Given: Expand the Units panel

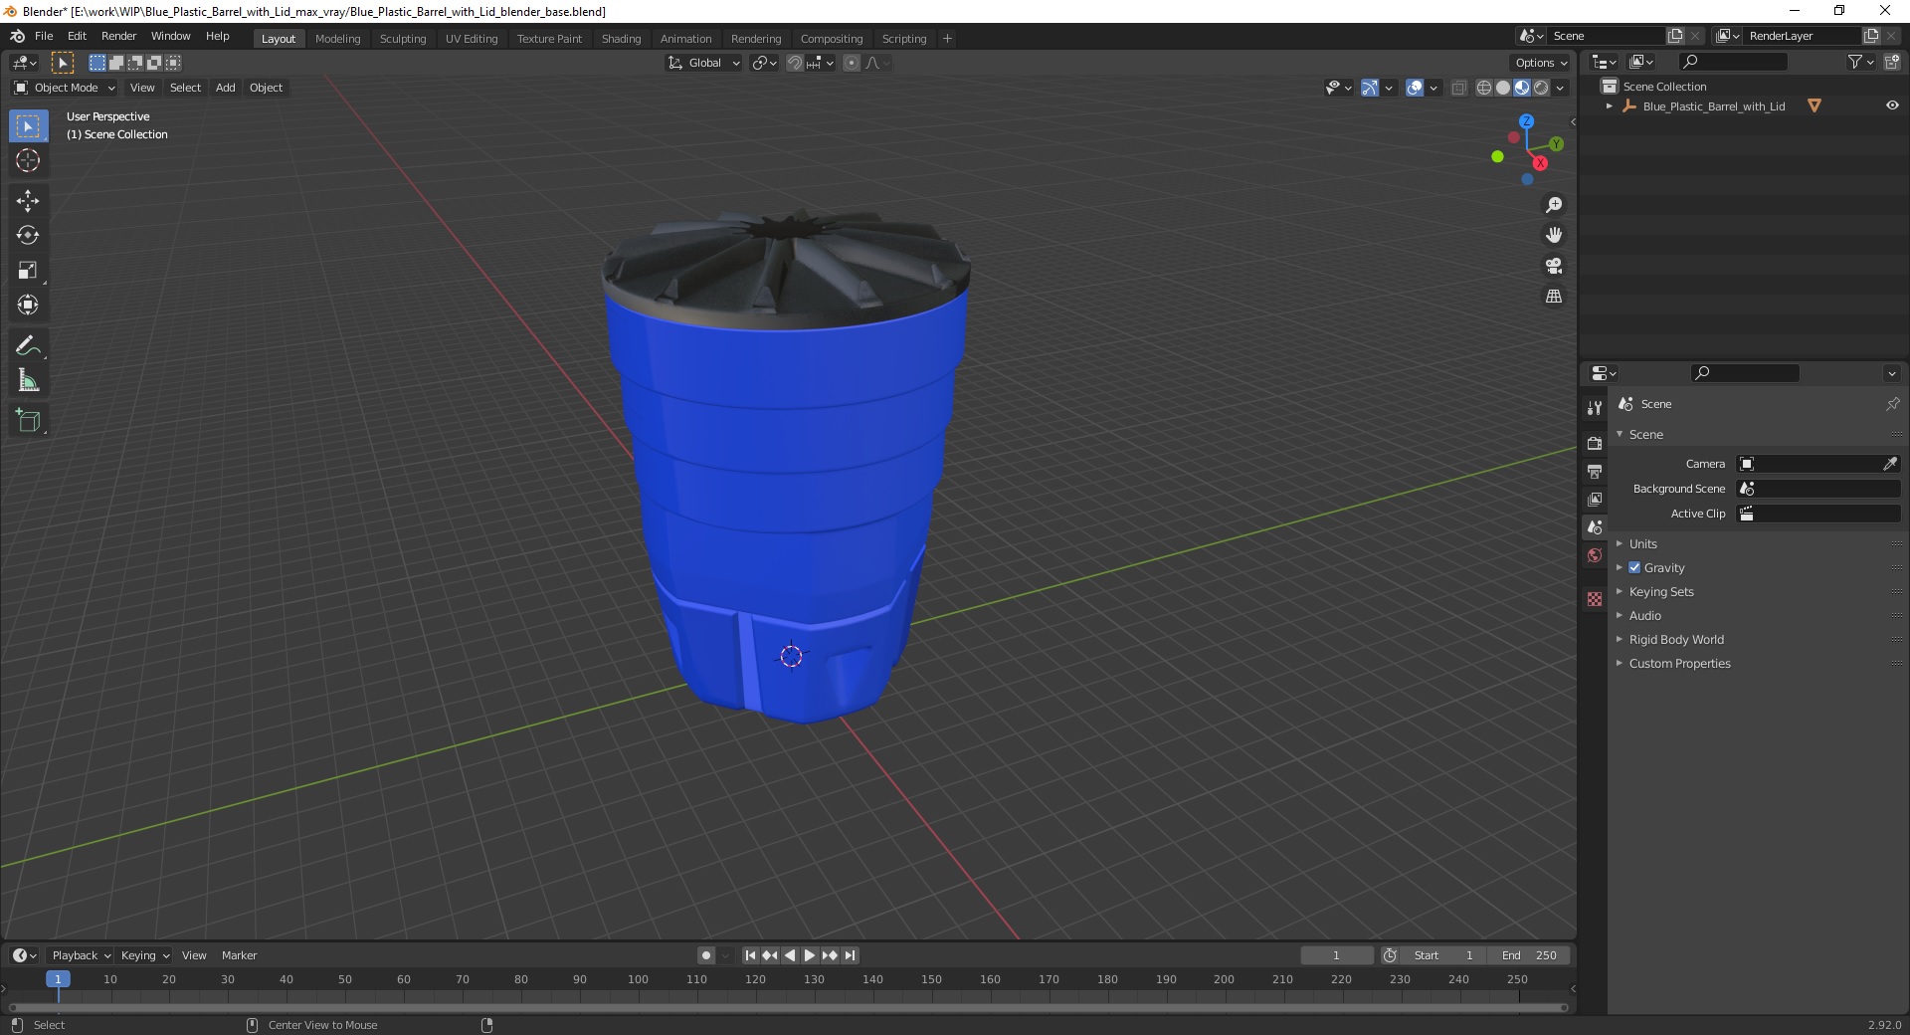Looking at the screenshot, I should (x=1642, y=543).
